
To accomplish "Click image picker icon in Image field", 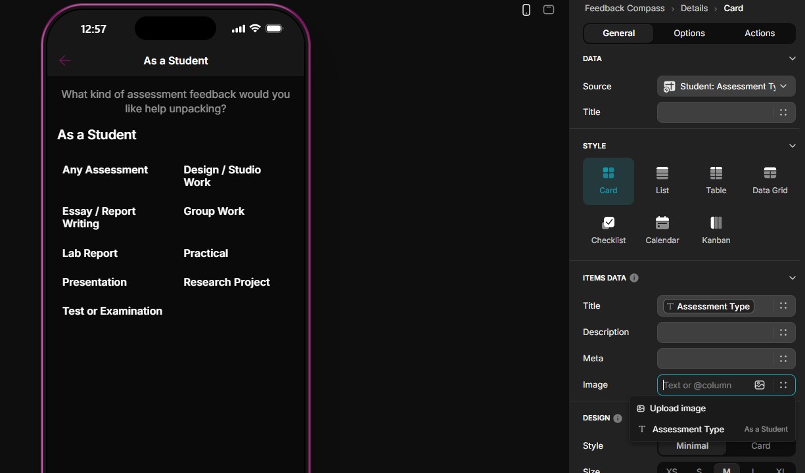I will click(x=760, y=385).
